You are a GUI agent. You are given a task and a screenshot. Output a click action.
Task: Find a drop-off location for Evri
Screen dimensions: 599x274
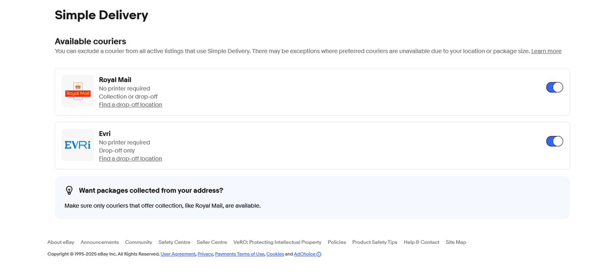130,159
